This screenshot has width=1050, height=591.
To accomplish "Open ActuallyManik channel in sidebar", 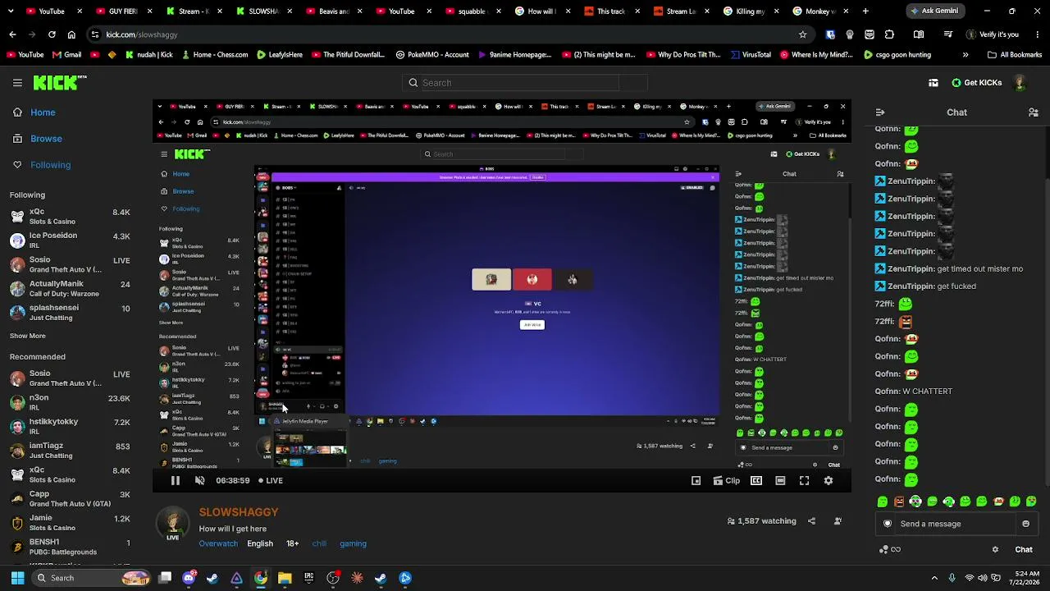I will (x=71, y=288).
